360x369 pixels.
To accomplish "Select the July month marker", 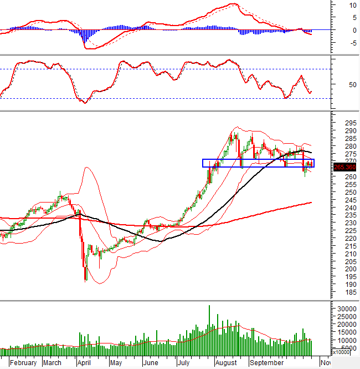I will click(184, 363).
